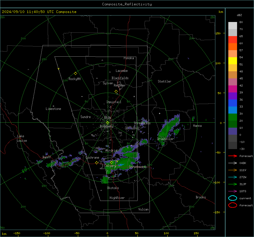254x237 pixels.
Task: Click yellow diamond marker near RockyMH
Action: click(x=75, y=74)
